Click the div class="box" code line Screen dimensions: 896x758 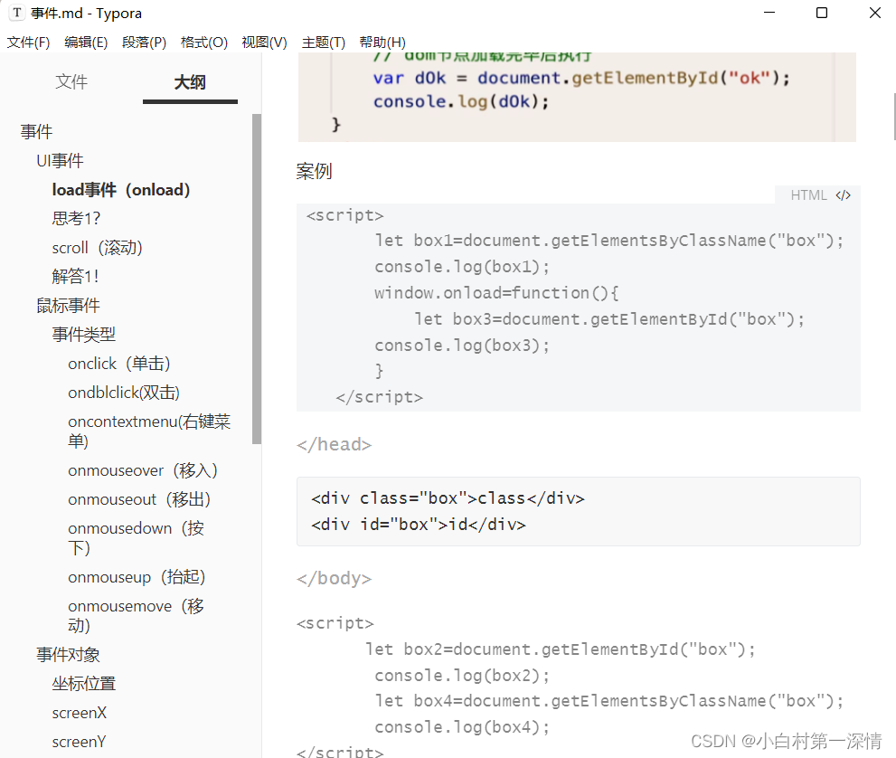click(x=448, y=498)
